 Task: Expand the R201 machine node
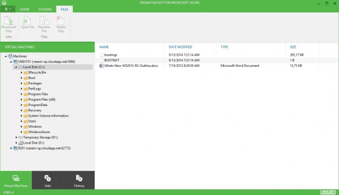coord(11,148)
